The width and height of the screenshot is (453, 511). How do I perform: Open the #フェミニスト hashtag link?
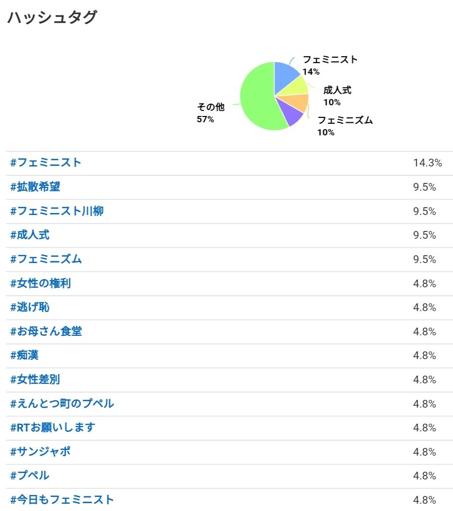coord(46,163)
